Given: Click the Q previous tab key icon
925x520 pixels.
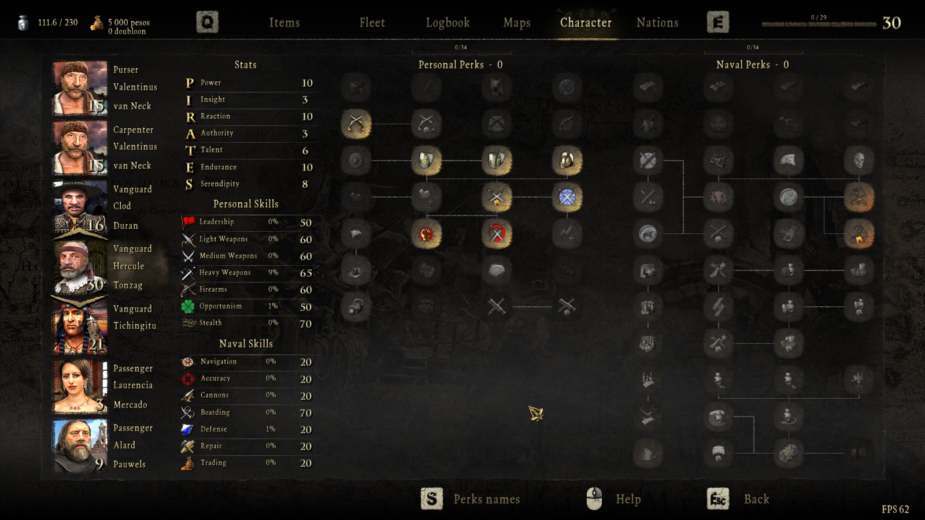Looking at the screenshot, I should coord(207,23).
